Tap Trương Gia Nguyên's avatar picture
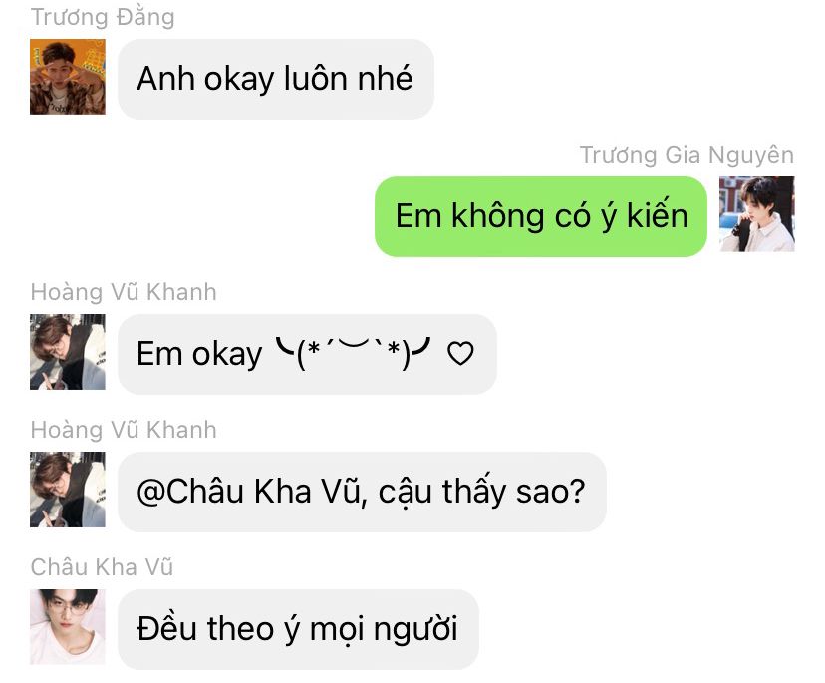This screenshot has height=683, width=825. (x=757, y=213)
